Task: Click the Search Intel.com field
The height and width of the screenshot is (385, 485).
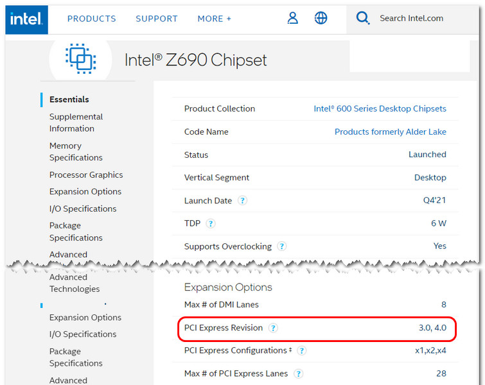Action: [411, 19]
